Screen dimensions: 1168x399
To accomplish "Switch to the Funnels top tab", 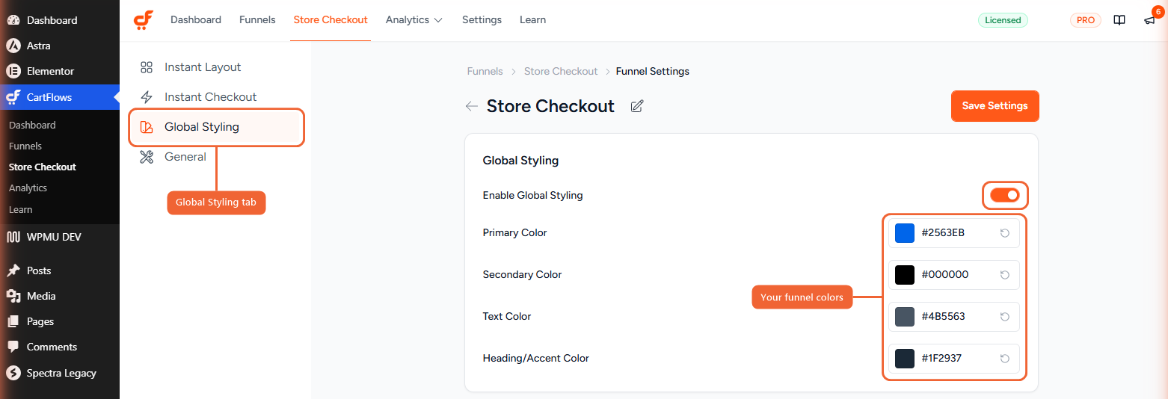I will [257, 20].
